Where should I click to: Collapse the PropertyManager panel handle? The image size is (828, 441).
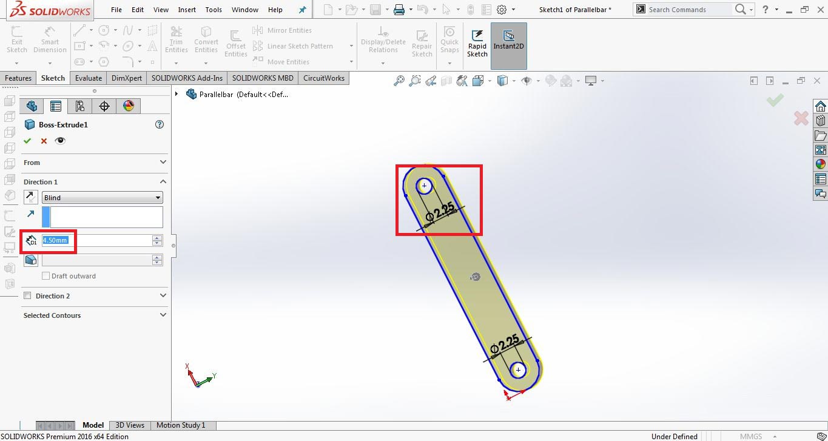pyautogui.click(x=173, y=246)
